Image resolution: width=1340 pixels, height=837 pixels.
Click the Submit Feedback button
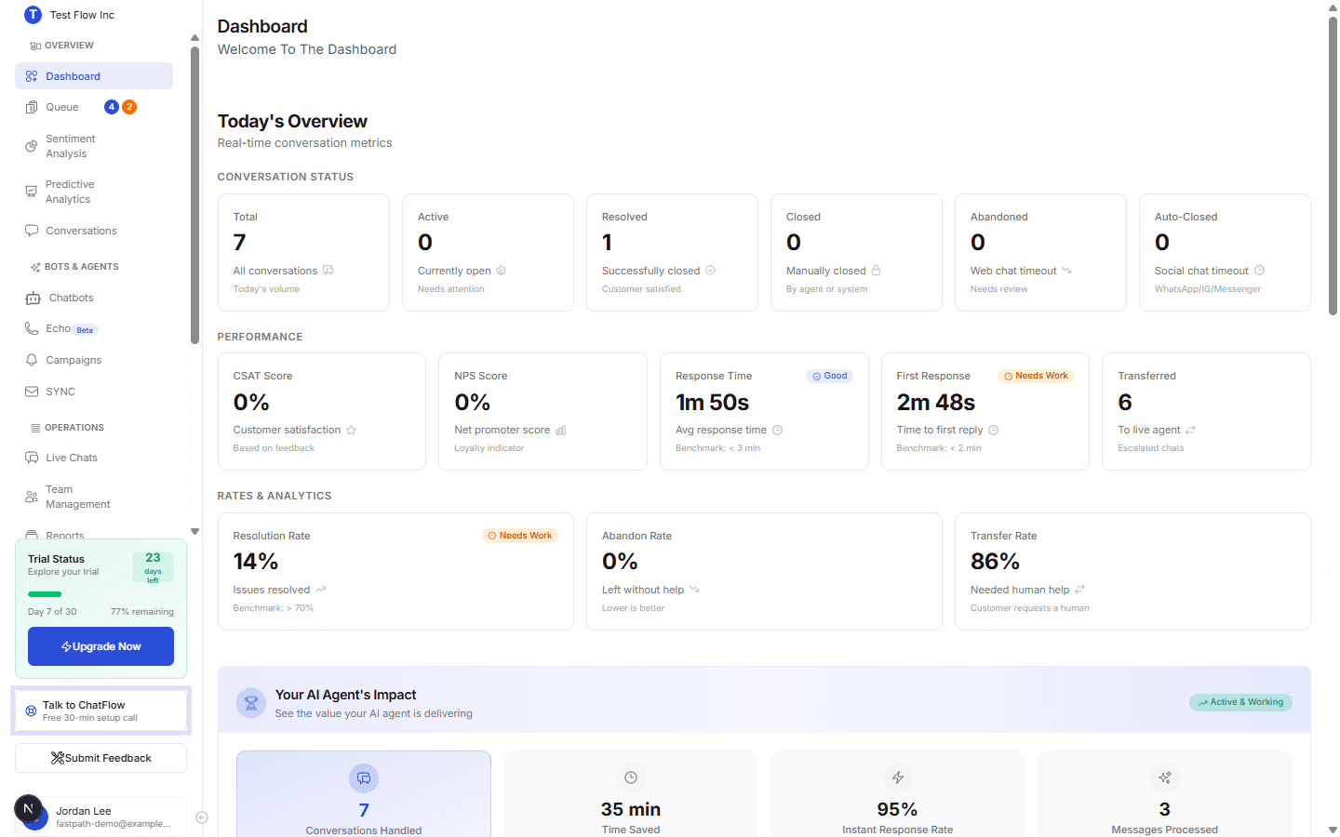(100, 758)
